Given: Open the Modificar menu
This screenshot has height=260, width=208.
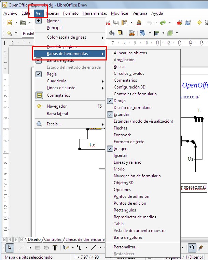Looking at the screenshot, I should tap(120, 13).
